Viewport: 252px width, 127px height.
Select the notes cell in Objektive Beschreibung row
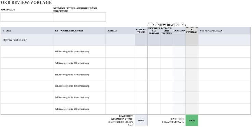(224, 40)
